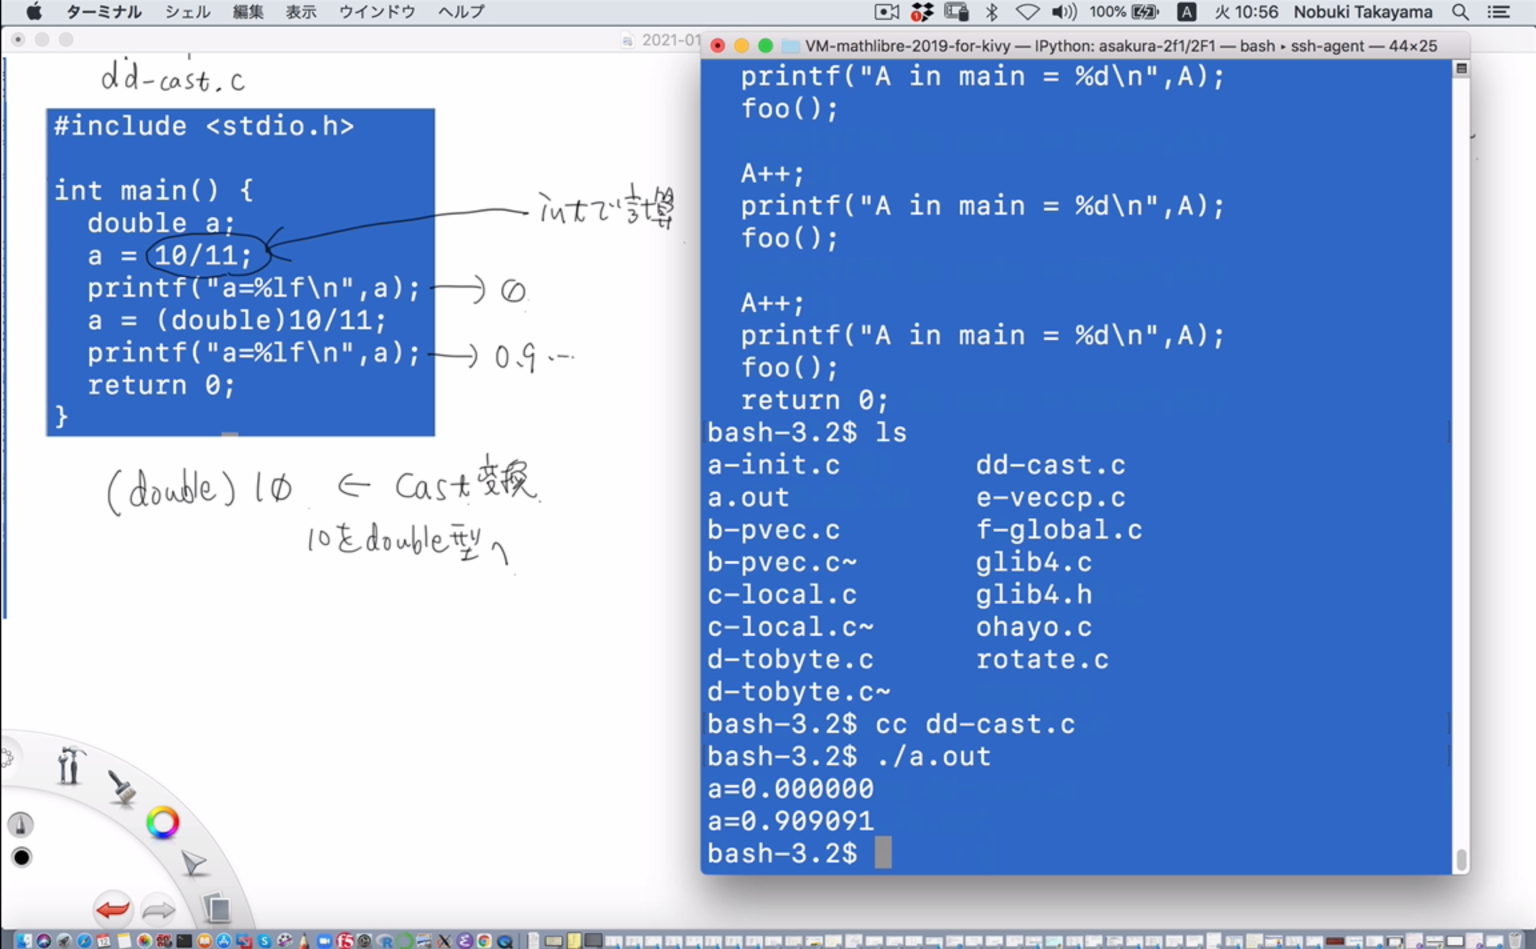This screenshot has height=949, width=1536.
Task: Open Launchpad rocket in the Dock
Action: point(63,940)
